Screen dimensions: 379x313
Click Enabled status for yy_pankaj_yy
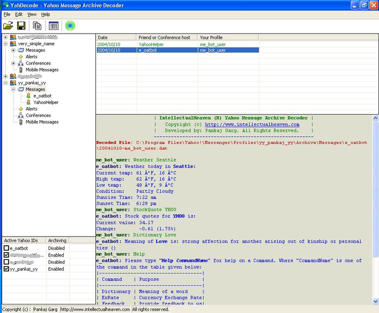(x=56, y=269)
